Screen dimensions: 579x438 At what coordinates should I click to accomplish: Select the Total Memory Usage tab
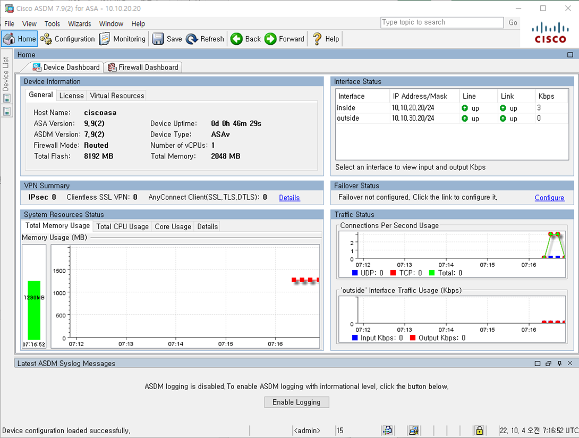coord(57,226)
